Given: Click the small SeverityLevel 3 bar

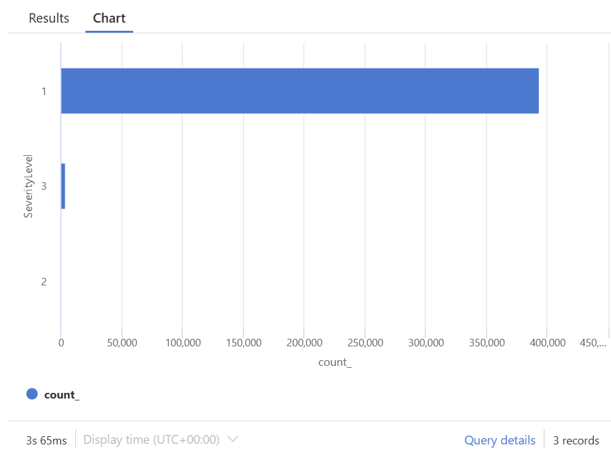Looking at the screenshot, I should pyautogui.click(x=63, y=186).
